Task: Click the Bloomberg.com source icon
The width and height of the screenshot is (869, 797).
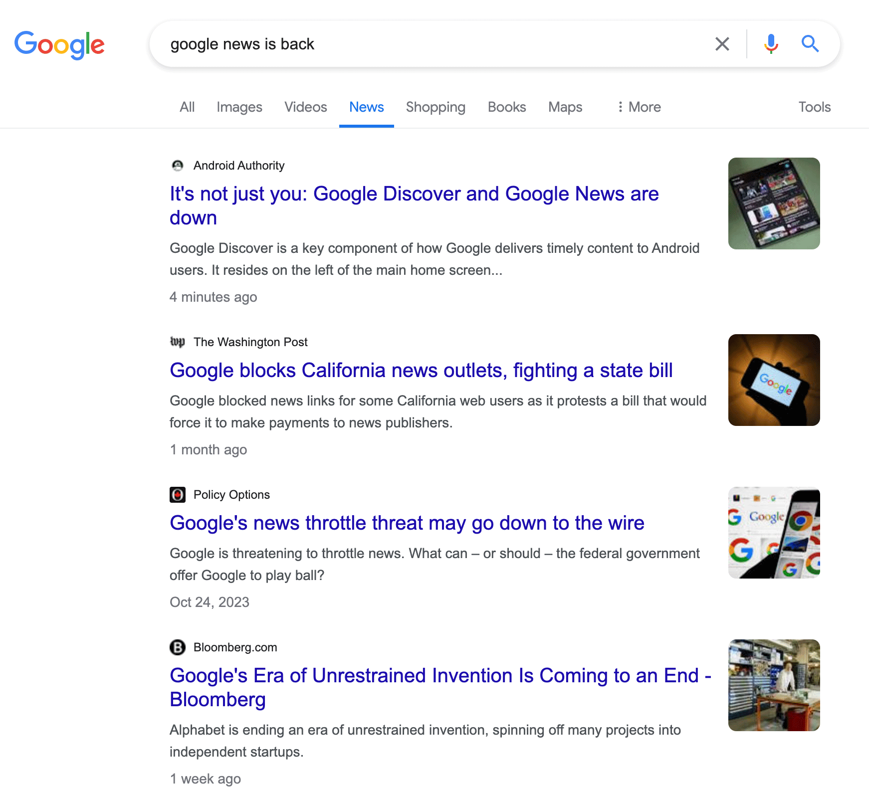Action: (x=178, y=647)
